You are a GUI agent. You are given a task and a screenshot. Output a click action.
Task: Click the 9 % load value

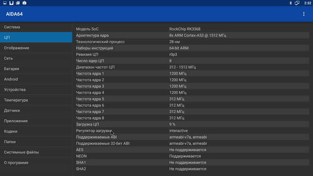click(x=172, y=124)
